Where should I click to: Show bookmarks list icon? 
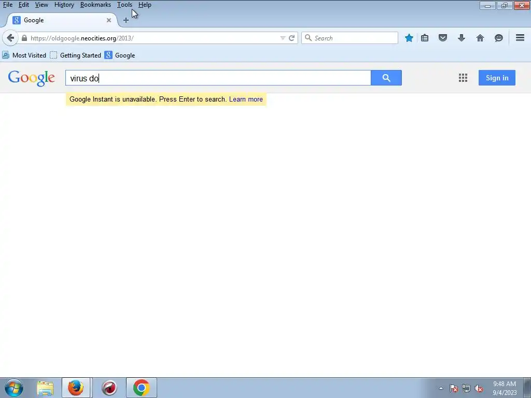coord(425,38)
